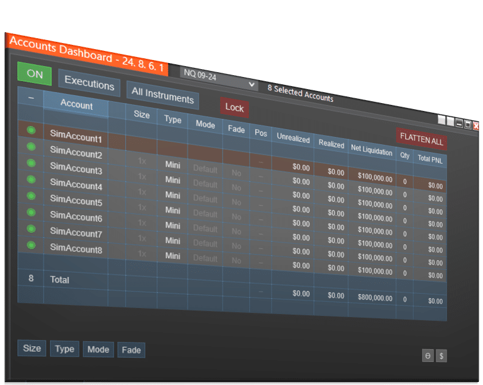Click the Account column header
483x385 pixels.
[x=76, y=105]
